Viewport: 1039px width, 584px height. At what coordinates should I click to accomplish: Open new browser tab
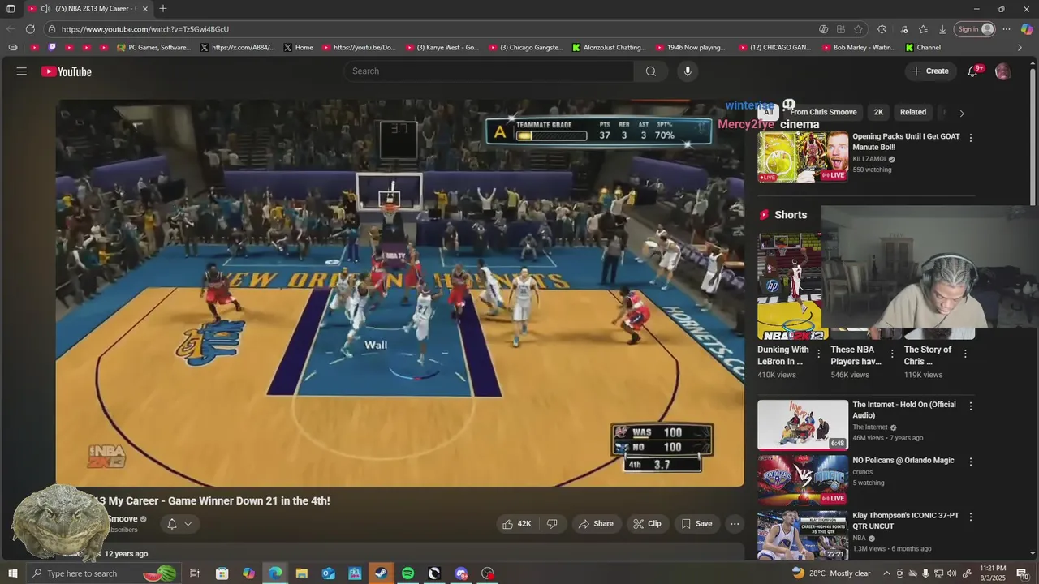click(163, 9)
